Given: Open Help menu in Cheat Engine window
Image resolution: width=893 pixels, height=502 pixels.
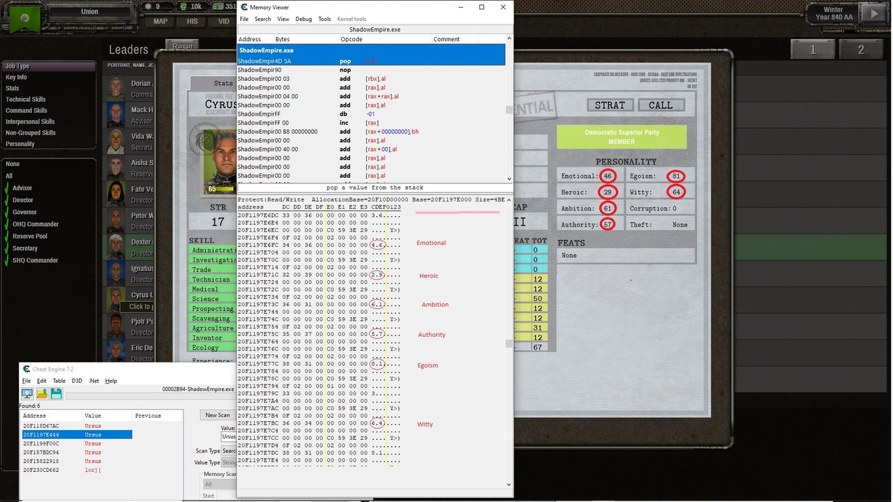Looking at the screenshot, I should 111,381.
